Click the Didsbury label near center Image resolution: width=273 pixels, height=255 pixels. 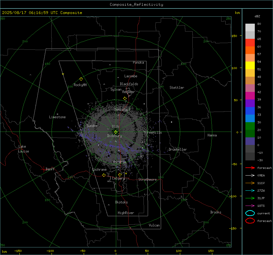coord(115,136)
